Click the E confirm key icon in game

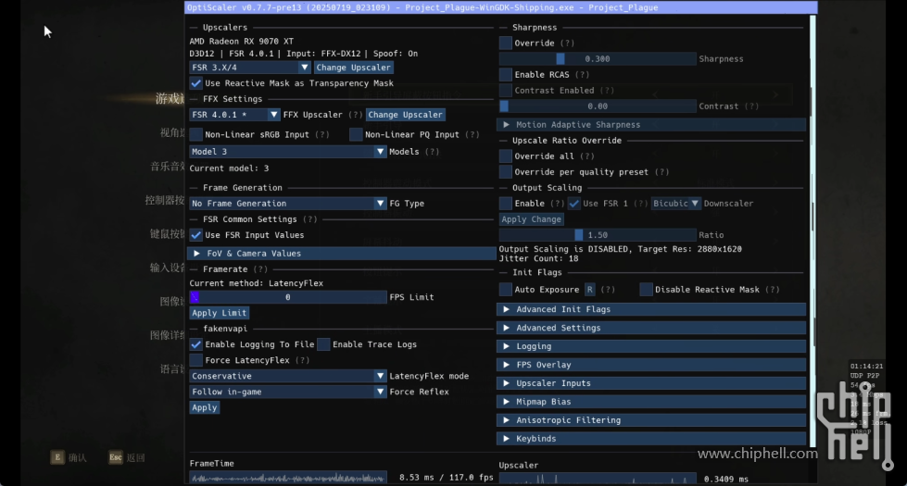pyautogui.click(x=57, y=457)
